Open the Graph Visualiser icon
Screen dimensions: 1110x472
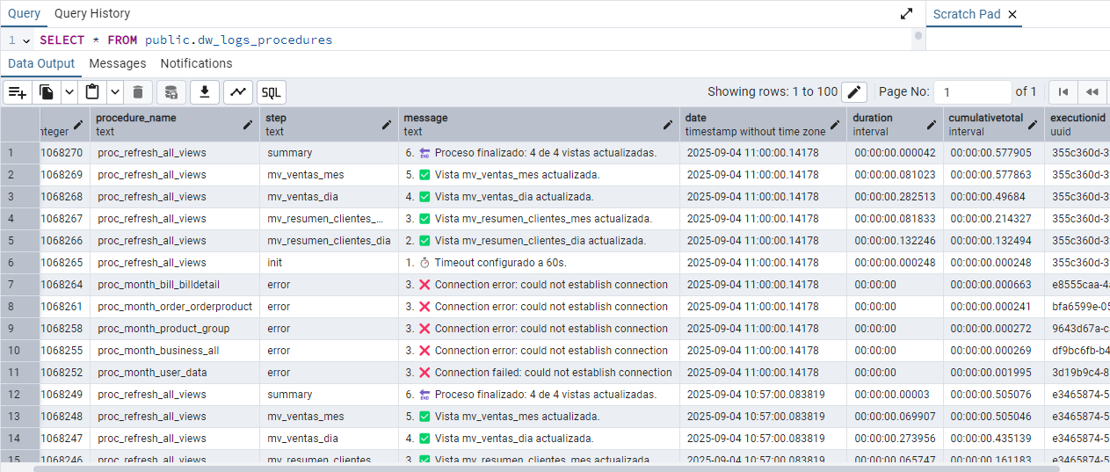pyautogui.click(x=238, y=92)
